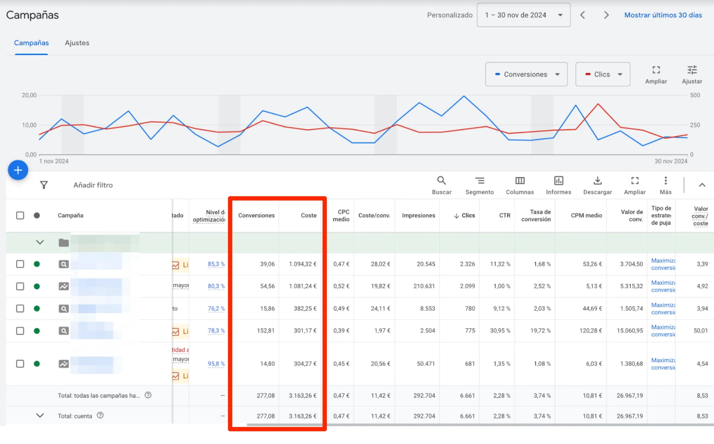Open the Clics metric dropdown
The width and height of the screenshot is (714, 444).
pos(603,74)
